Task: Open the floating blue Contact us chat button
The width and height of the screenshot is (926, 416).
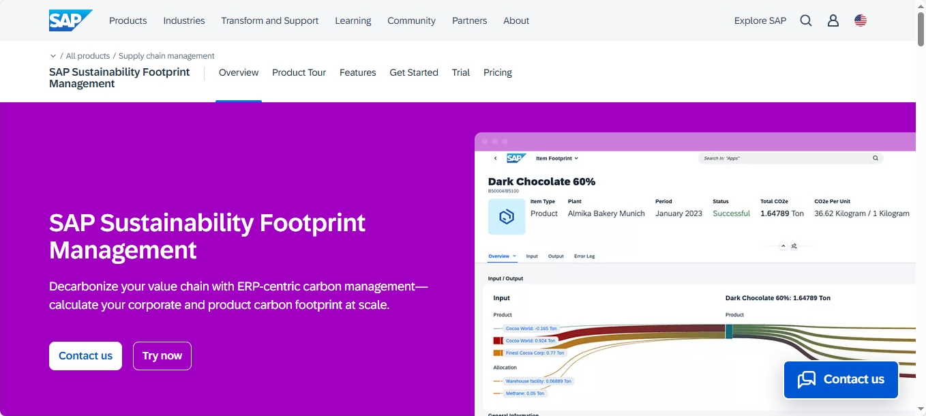Action: click(841, 380)
